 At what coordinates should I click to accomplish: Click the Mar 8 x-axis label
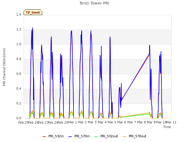(141, 122)
